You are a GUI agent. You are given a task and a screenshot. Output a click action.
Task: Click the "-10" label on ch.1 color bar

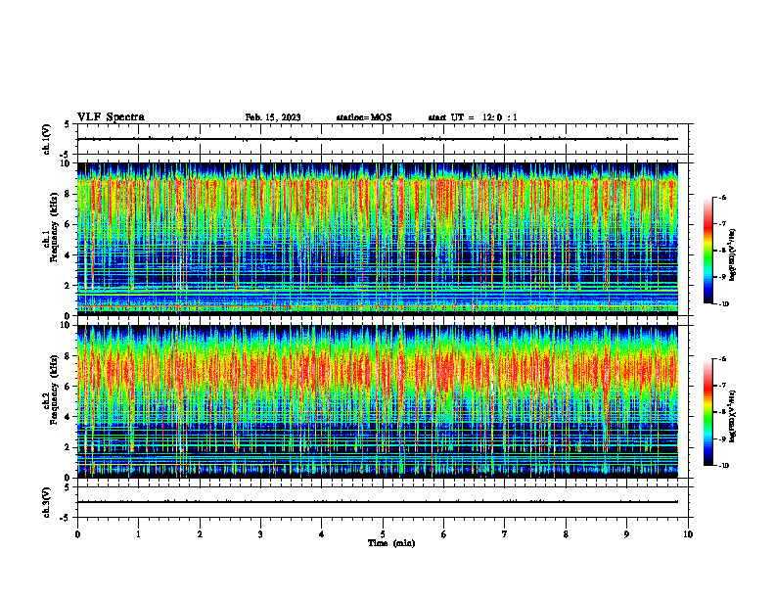(723, 304)
